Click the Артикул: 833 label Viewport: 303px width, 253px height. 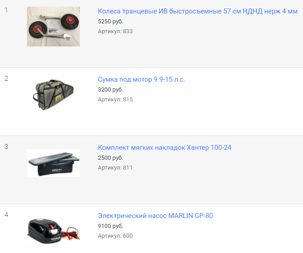tap(115, 31)
